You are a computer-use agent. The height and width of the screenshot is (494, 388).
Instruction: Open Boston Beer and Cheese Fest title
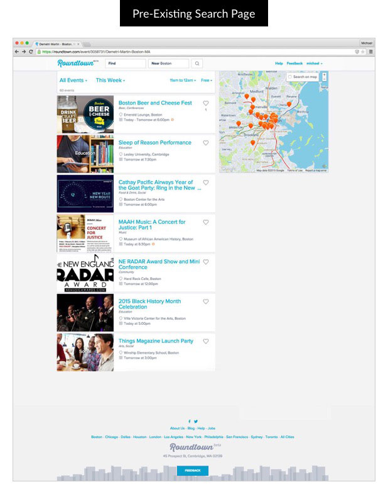(x=155, y=103)
